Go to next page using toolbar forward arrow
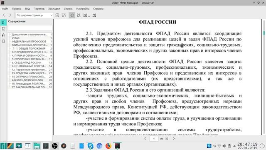The height and width of the screenshot is (150, 266). coord(10,15)
